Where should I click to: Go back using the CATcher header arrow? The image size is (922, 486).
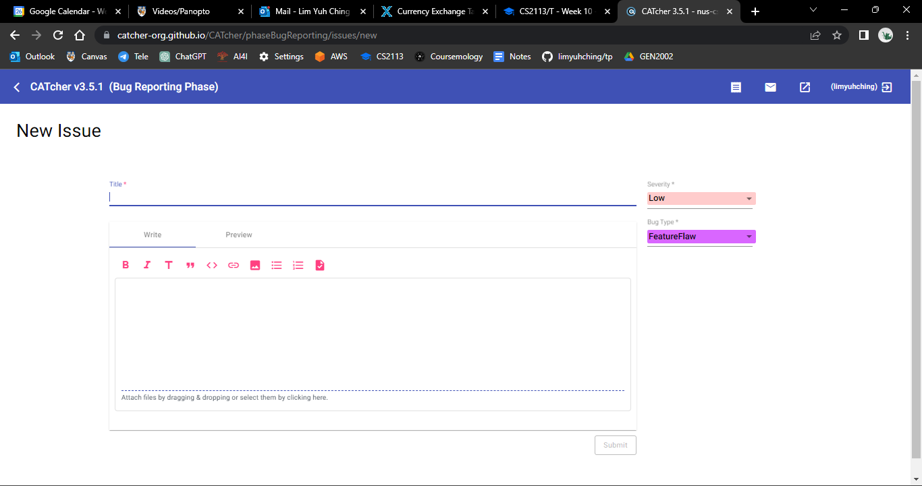pos(17,87)
